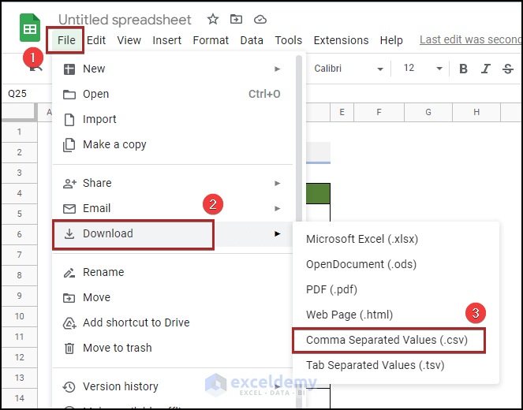Choose Open from File menu

173,94
